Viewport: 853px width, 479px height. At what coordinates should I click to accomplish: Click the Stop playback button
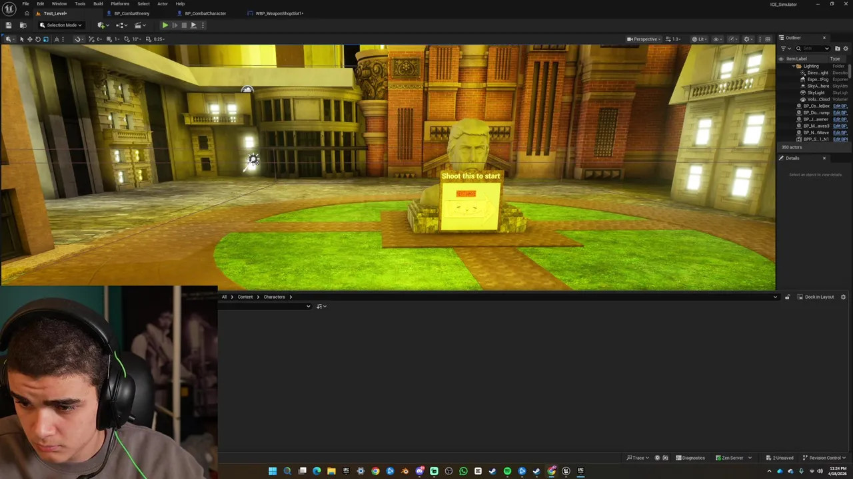coord(184,25)
